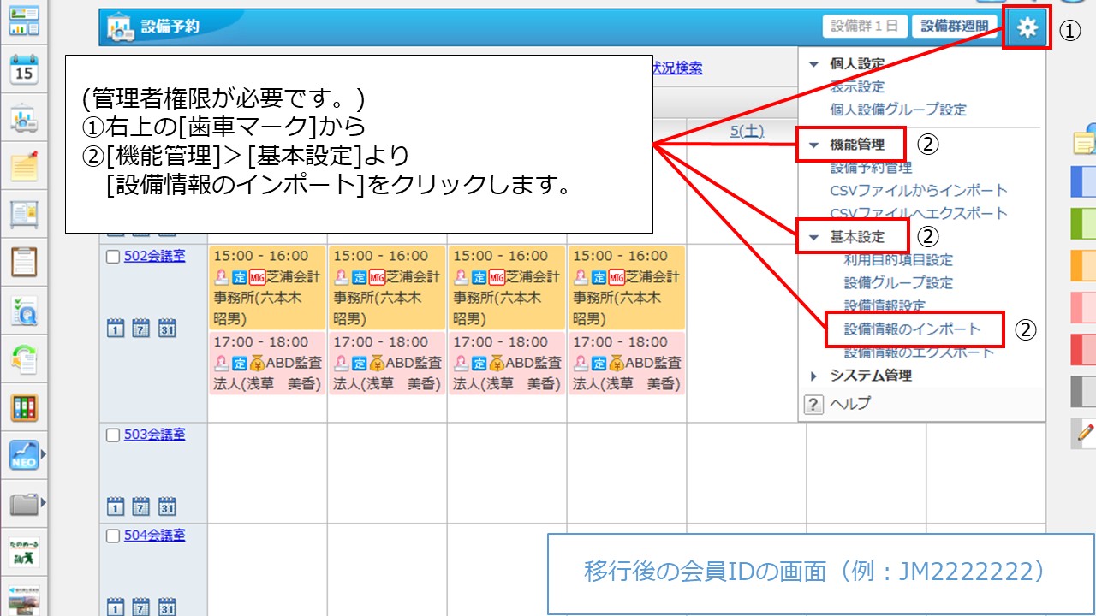Open the portal icon at the sidebar top
1096x616 pixels.
pos(24,21)
